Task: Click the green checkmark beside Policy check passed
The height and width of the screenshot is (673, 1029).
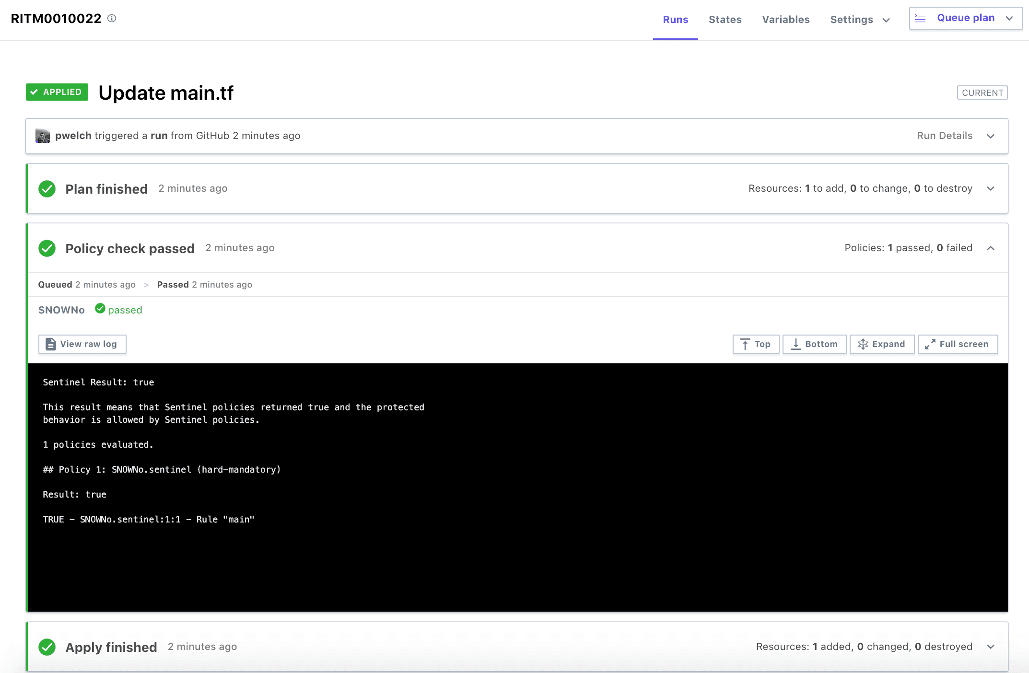Action: click(47, 248)
